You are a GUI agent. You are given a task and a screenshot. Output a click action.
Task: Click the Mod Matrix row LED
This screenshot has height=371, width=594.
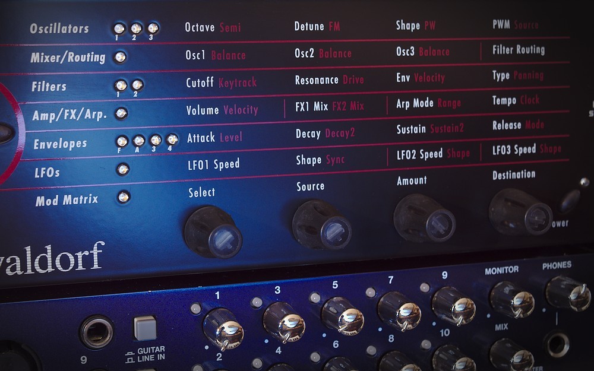(124, 197)
